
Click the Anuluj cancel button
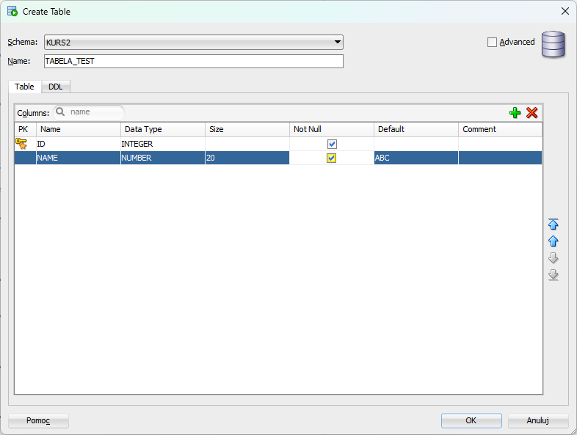coord(537,420)
